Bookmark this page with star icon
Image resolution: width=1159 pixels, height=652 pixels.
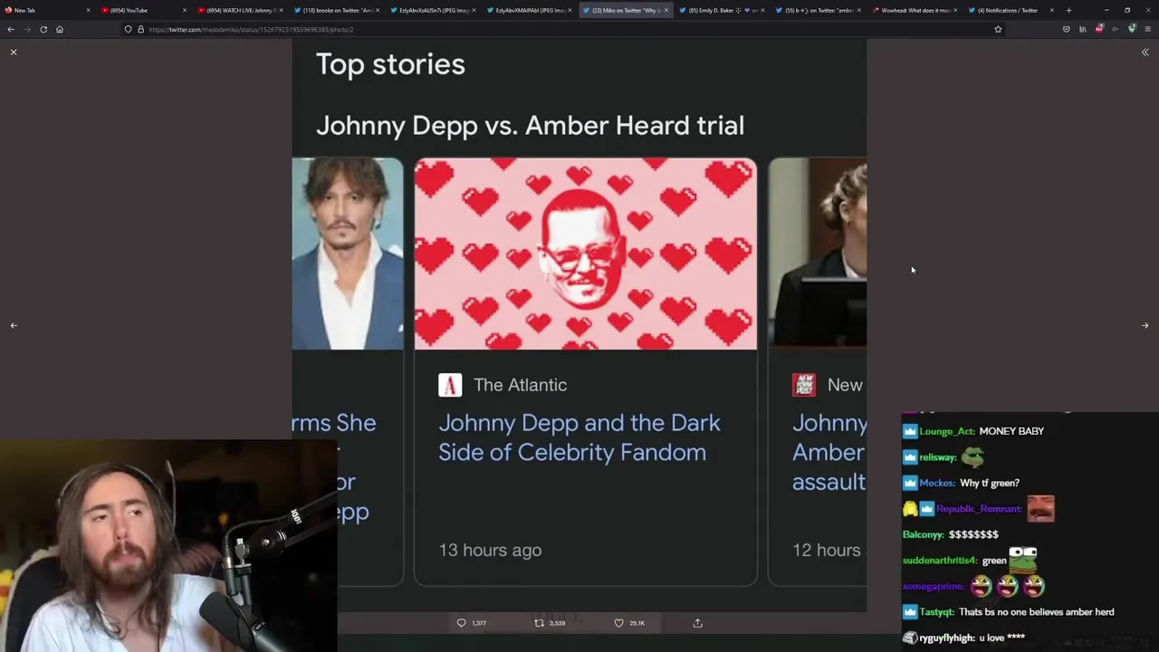coord(998,29)
